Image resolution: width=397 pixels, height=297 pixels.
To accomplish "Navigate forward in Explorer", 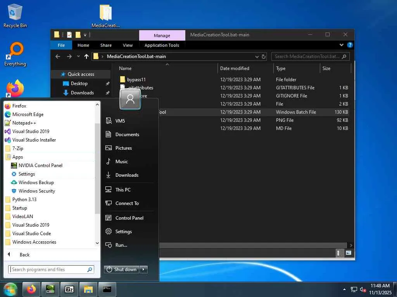I will tap(69, 56).
